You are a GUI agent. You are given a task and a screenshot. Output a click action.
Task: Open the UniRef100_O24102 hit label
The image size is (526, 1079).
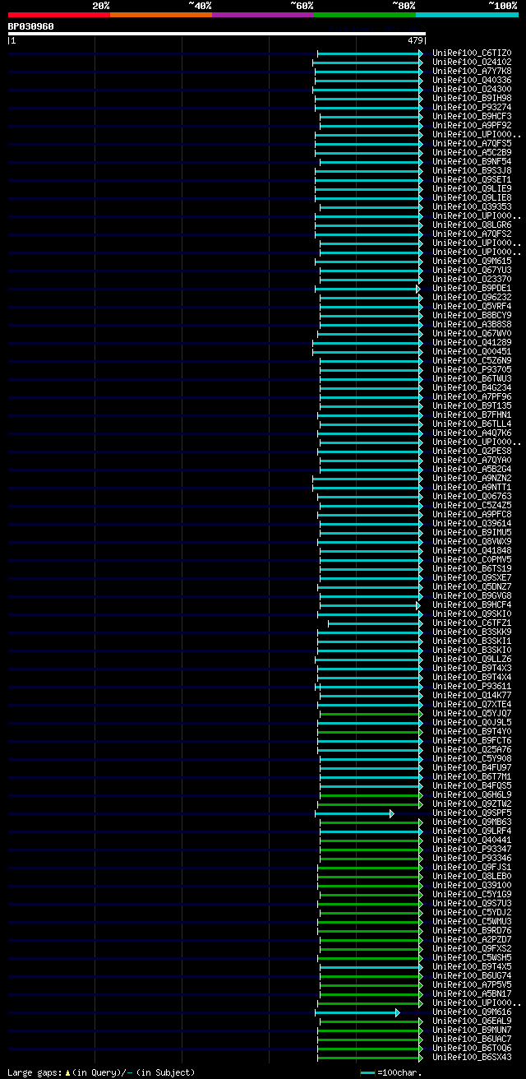[472, 63]
